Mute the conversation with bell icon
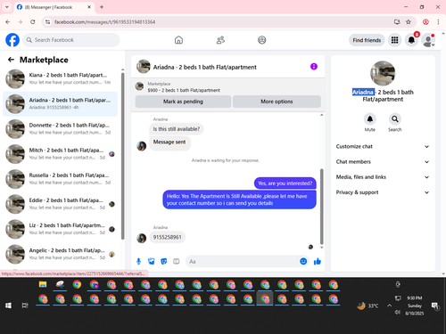 (369, 119)
